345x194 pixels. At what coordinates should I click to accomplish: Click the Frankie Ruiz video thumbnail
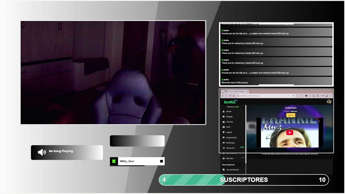pyautogui.click(x=290, y=133)
